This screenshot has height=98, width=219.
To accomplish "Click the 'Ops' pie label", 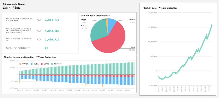I will [x=133, y=47].
